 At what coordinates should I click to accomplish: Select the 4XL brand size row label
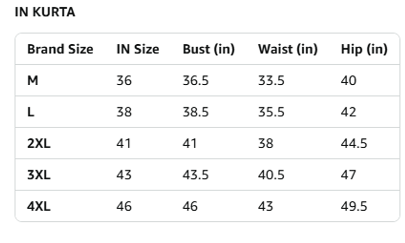click(x=39, y=206)
